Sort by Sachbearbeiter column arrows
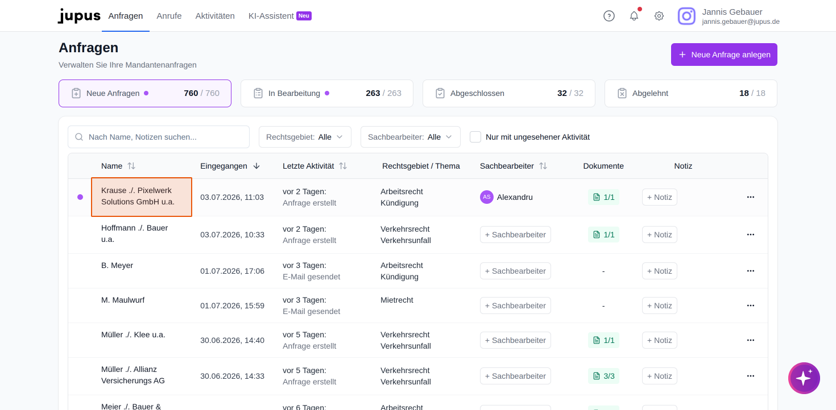 [543, 166]
